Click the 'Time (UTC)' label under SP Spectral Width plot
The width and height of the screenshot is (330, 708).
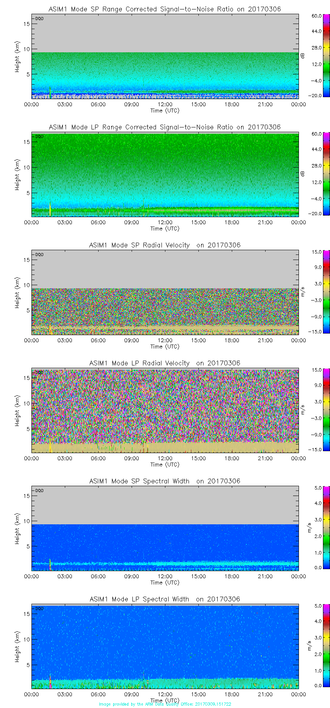[x=165, y=583]
